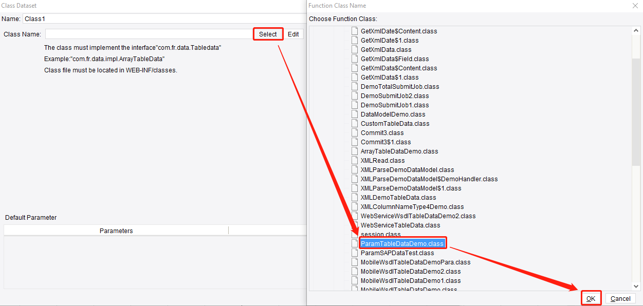Select ArrayTableDataDemo.class
Image resolution: width=643 pixels, height=306 pixels.
tap(399, 151)
